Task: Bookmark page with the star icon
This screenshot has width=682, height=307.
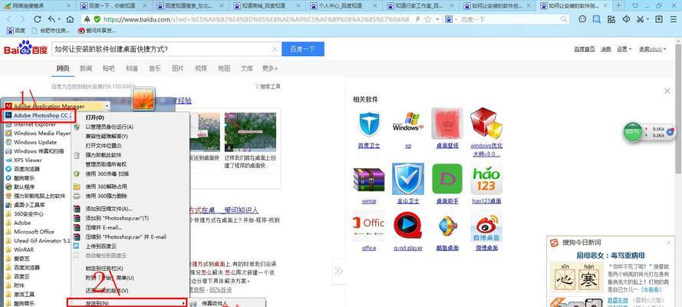Action: coord(428,19)
